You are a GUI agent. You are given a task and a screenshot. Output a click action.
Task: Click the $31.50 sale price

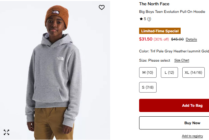[x=146, y=39]
